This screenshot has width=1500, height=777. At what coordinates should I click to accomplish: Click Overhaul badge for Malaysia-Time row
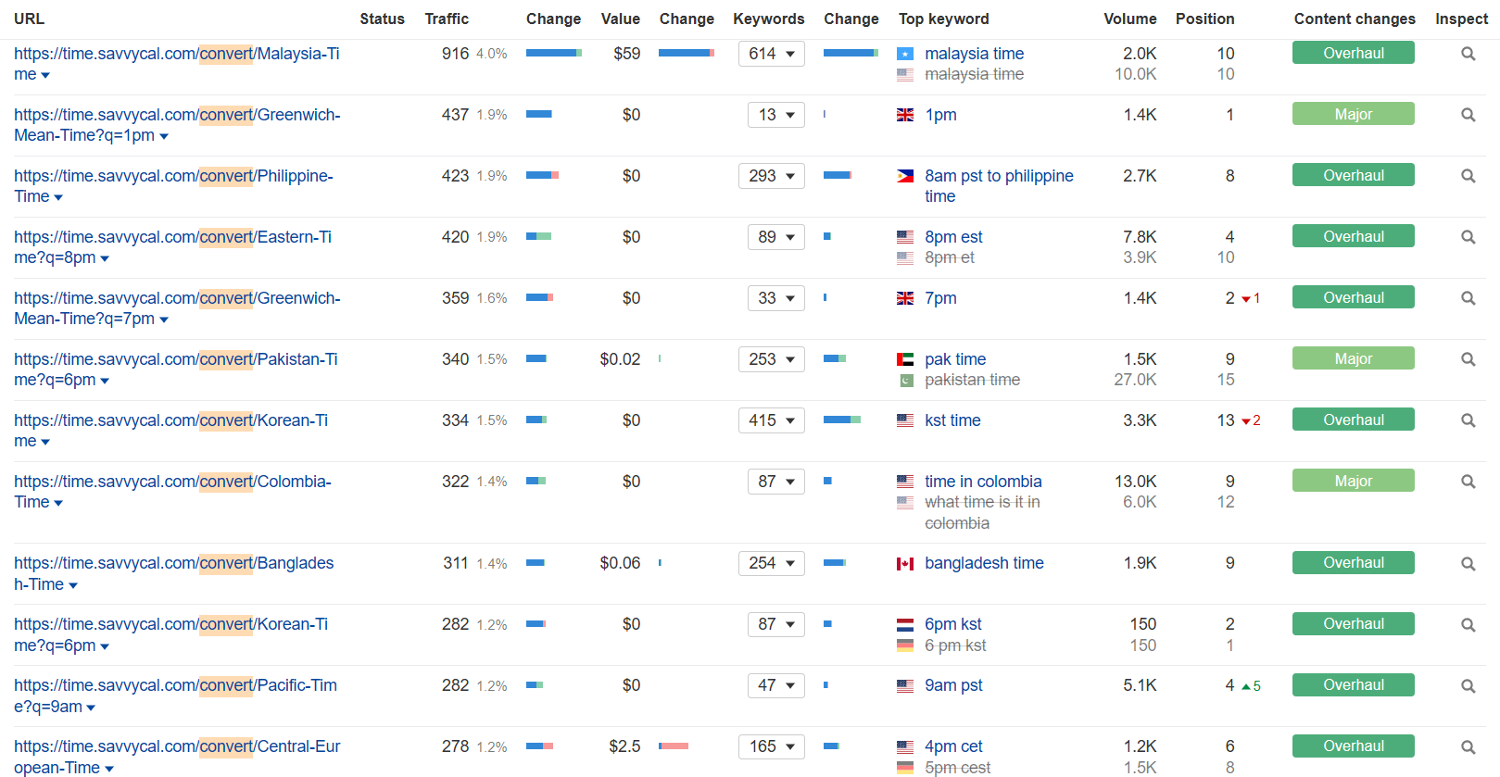pyautogui.click(x=1353, y=54)
